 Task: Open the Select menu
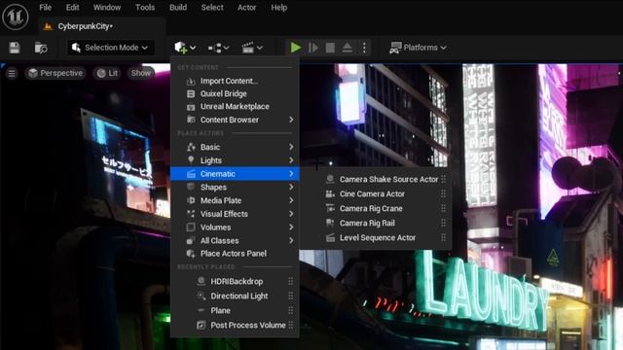(212, 7)
